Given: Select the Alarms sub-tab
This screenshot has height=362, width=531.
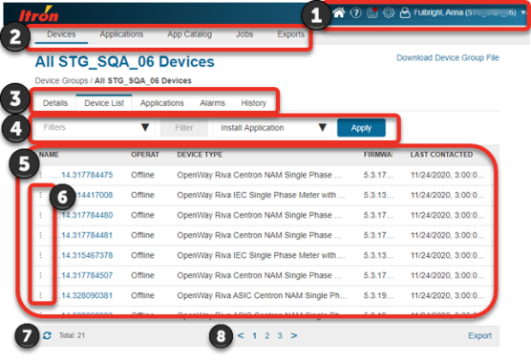Looking at the screenshot, I should click(212, 103).
